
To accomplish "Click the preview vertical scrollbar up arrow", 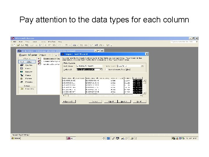I will pos(145,81).
